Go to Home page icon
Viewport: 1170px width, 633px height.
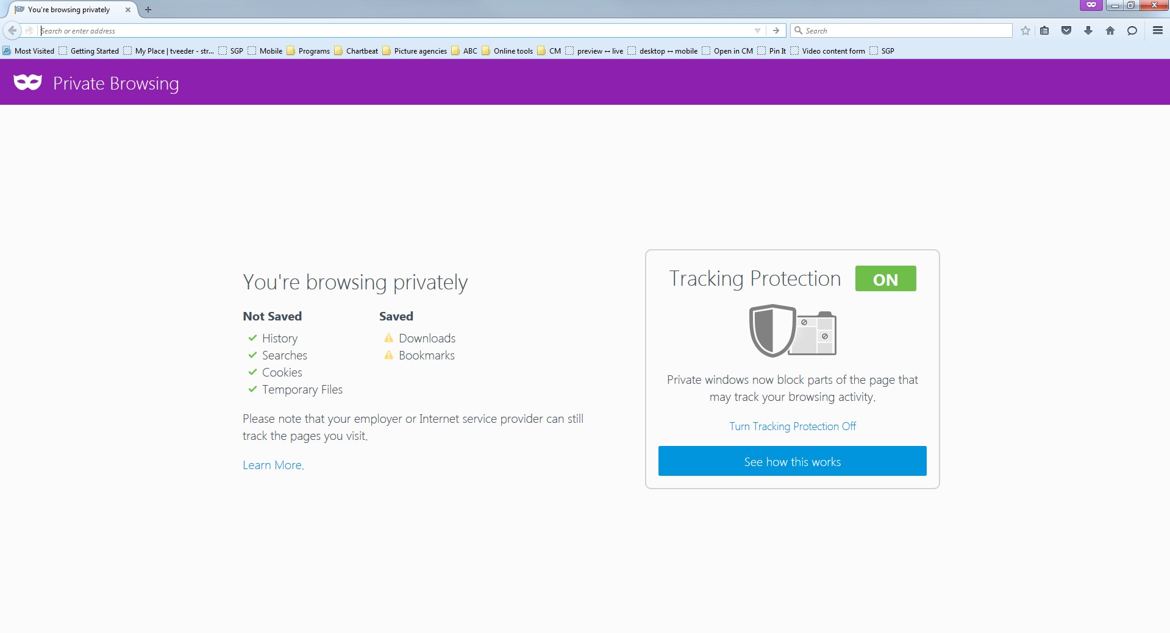pyautogui.click(x=1110, y=30)
